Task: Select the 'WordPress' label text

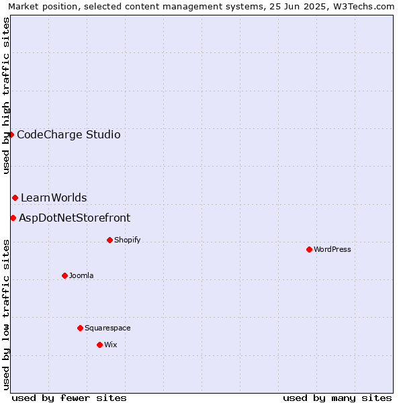Action: pyautogui.click(x=332, y=249)
